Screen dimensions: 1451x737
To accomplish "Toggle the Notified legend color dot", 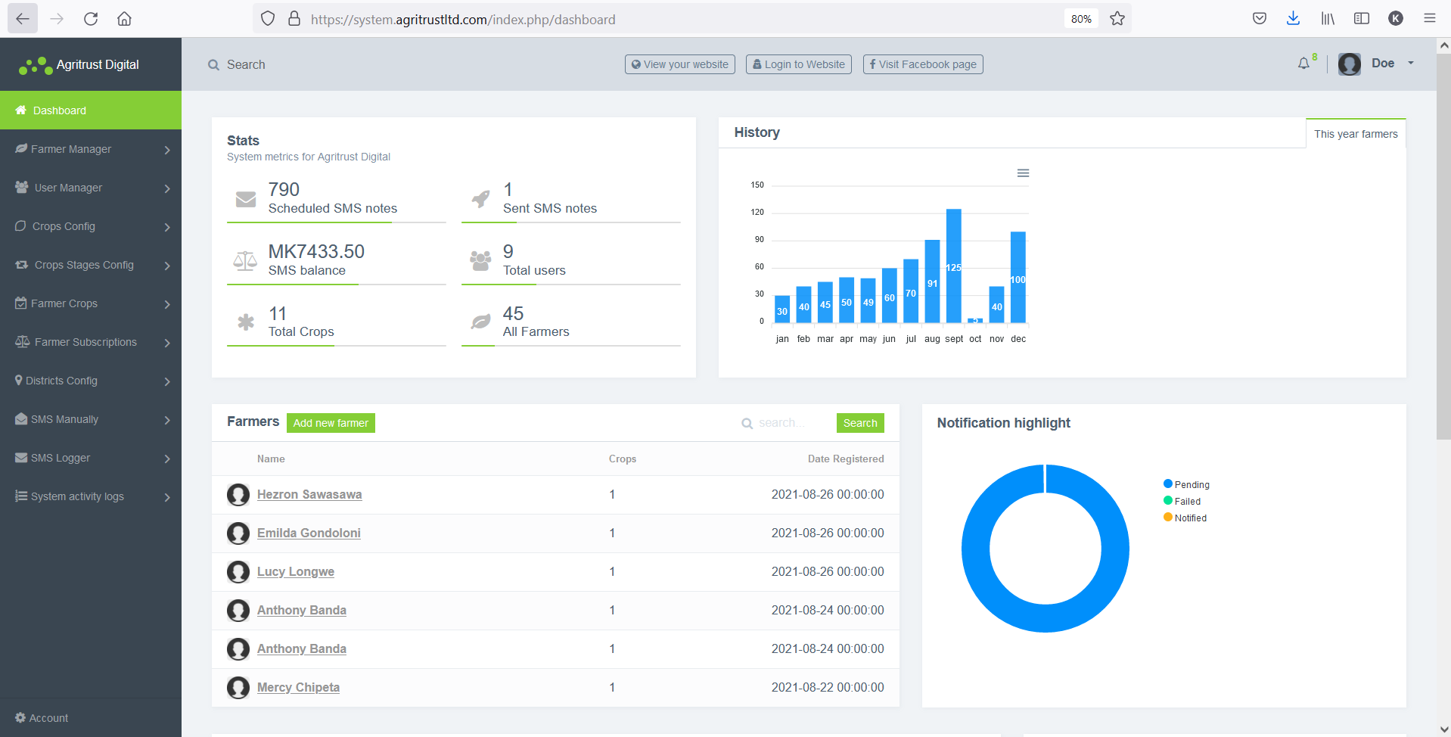I will point(1168,518).
